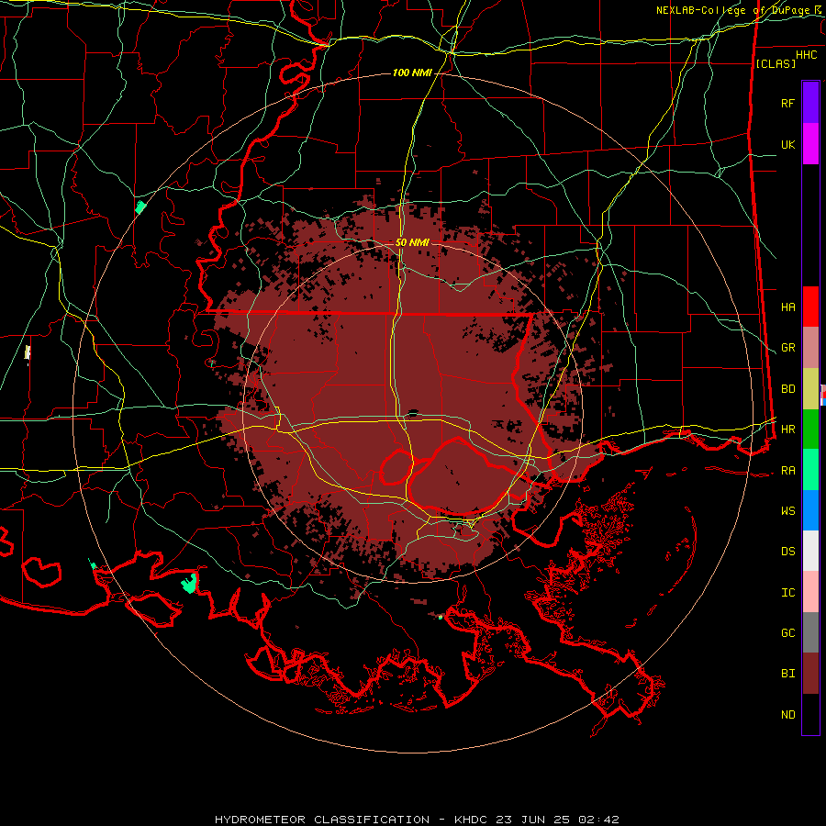Pick the blue WS legend swatch
This screenshot has height=826, width=826.
tap(810, 510)
